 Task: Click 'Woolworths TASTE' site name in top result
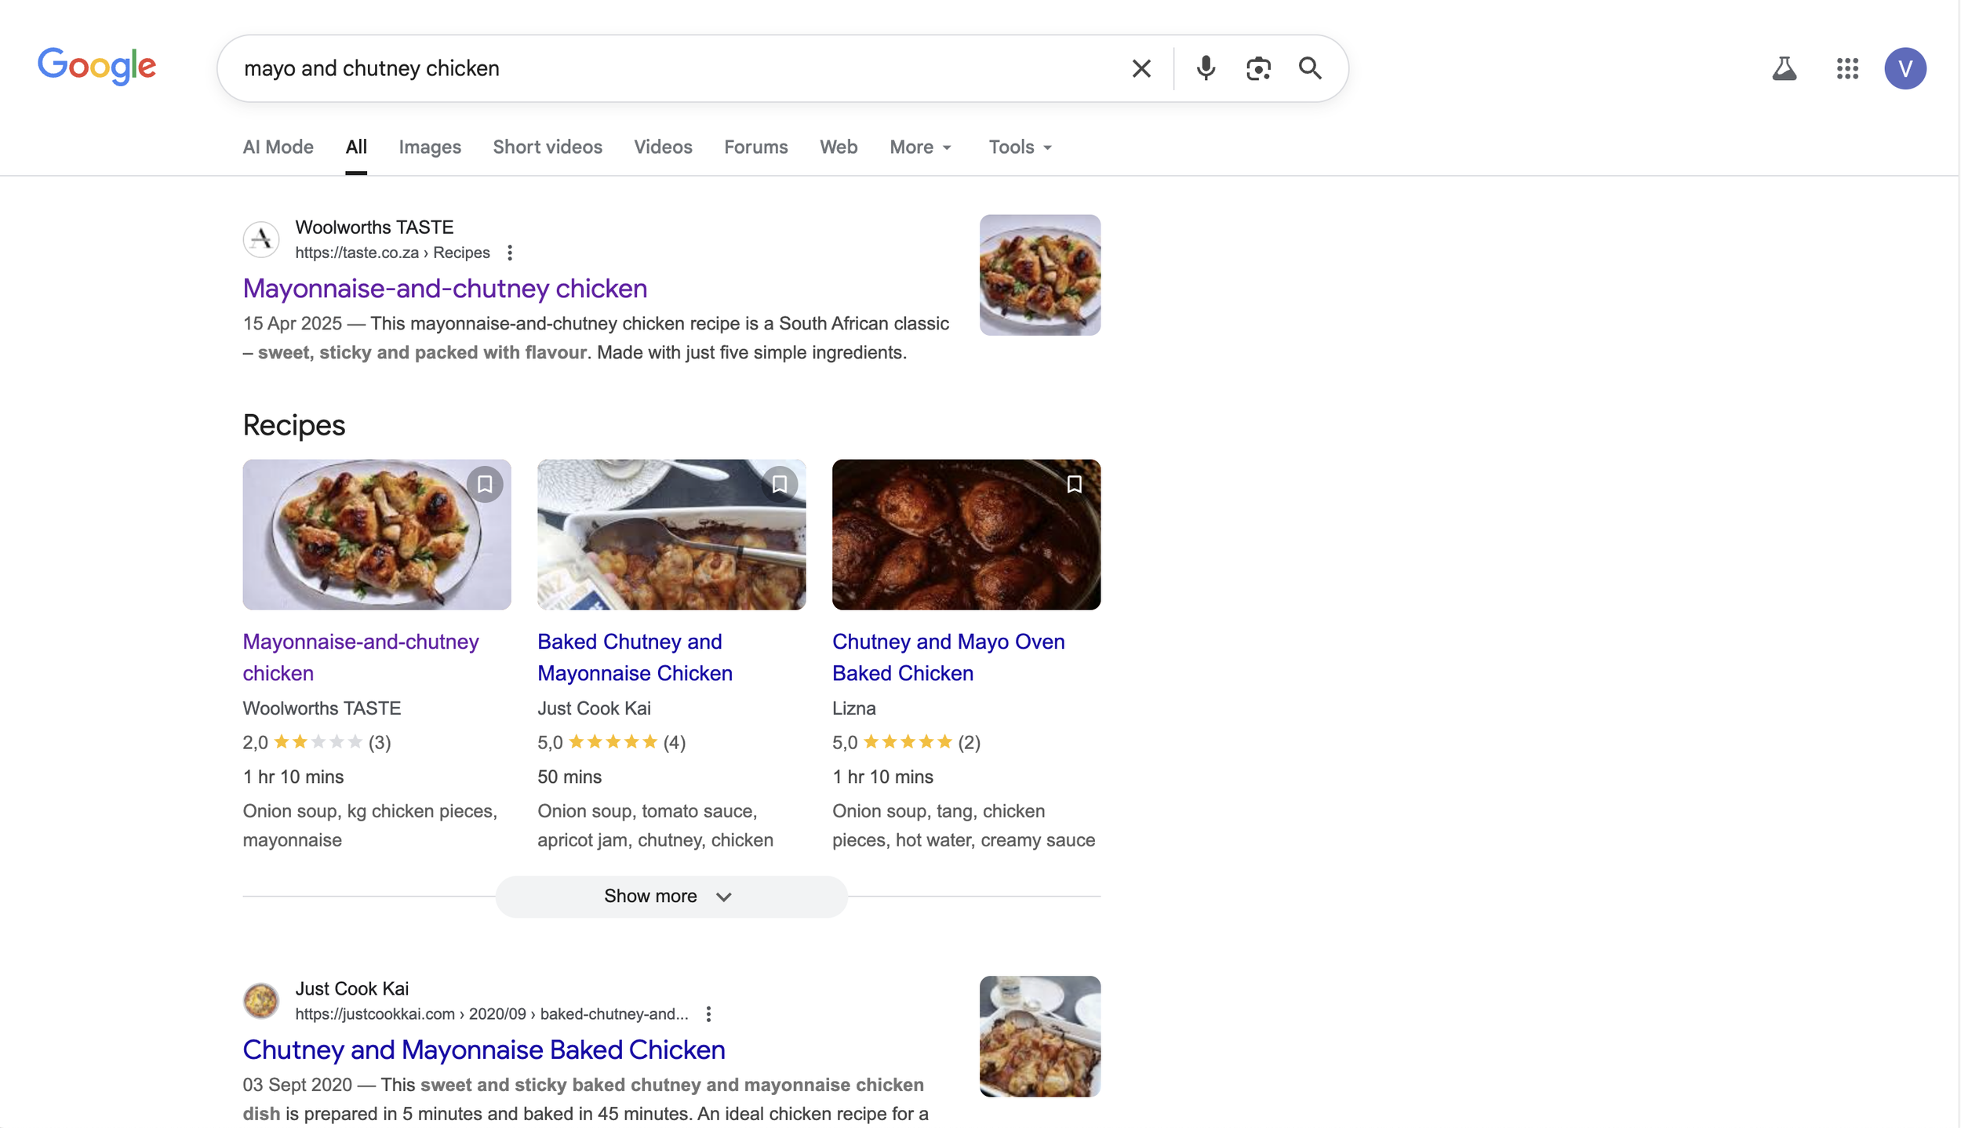click(374, 227)
